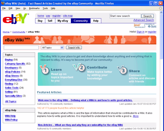Open the All Topics dropdown
The image size is (164, 131).
coord(52,48)
